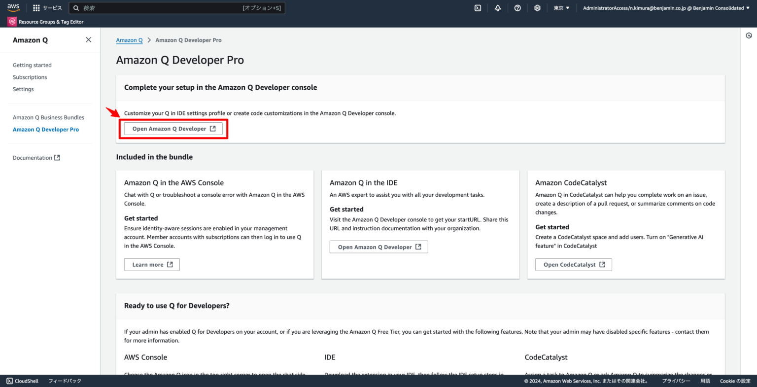Open フィードバック in the footer

pyautogui.click(x=65, y=381)
